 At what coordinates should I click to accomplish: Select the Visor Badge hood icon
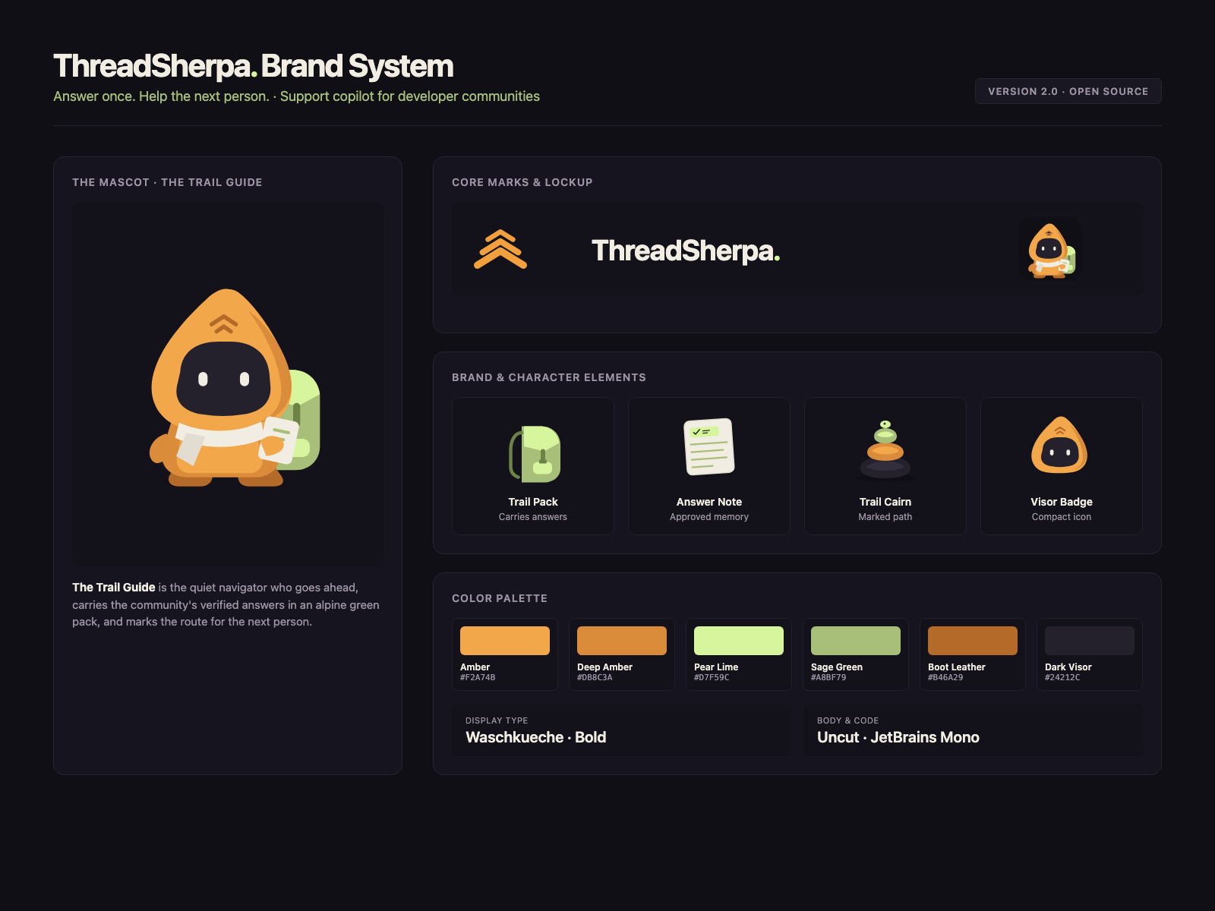point(1059,445)
